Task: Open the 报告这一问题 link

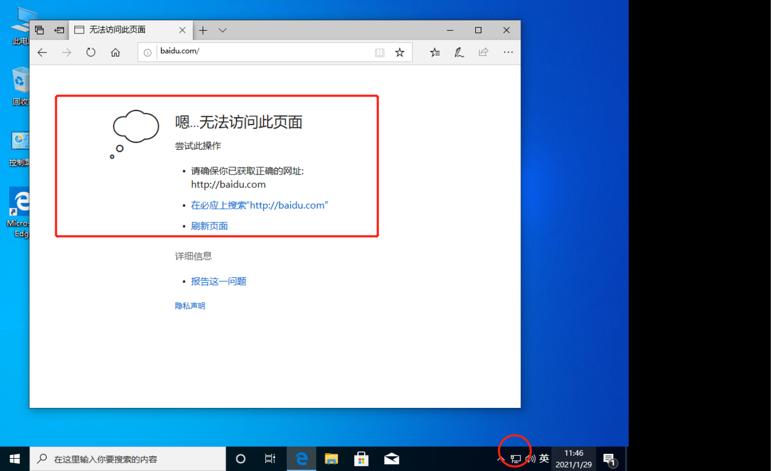Action: click(x=219, y=281)
